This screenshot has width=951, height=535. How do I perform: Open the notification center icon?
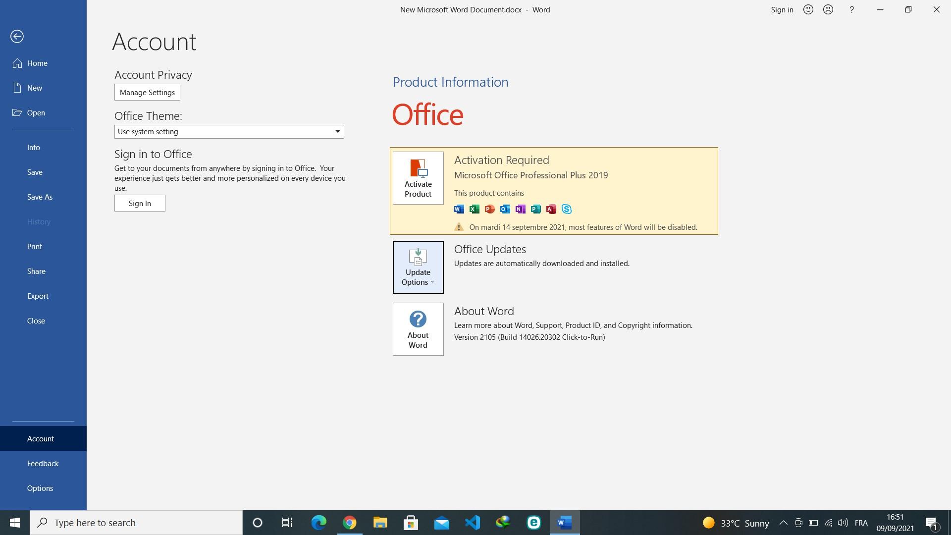click(931, 523)
